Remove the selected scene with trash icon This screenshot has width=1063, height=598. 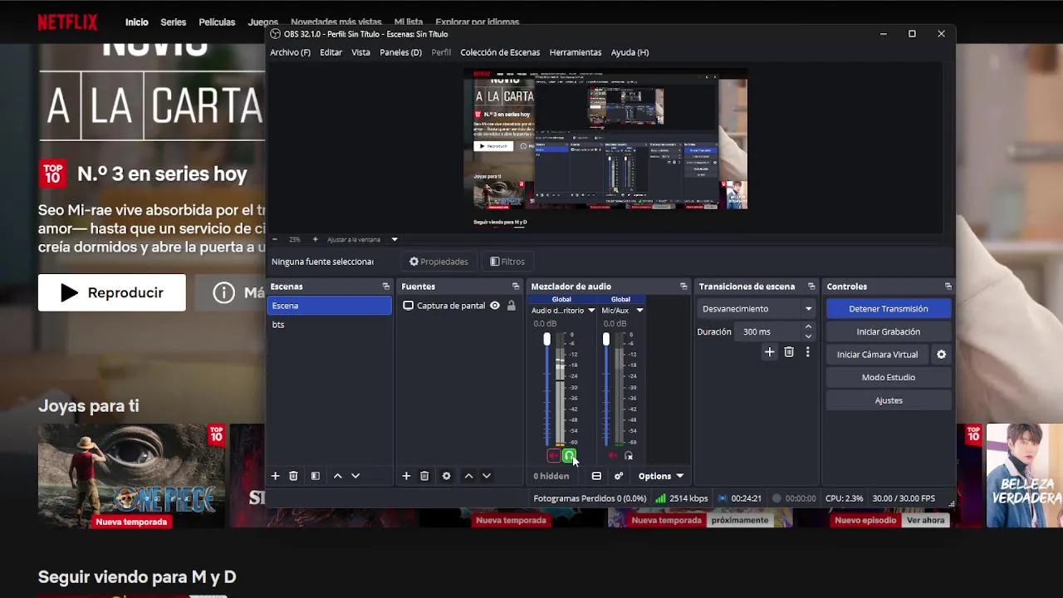[x=293, y=476]
